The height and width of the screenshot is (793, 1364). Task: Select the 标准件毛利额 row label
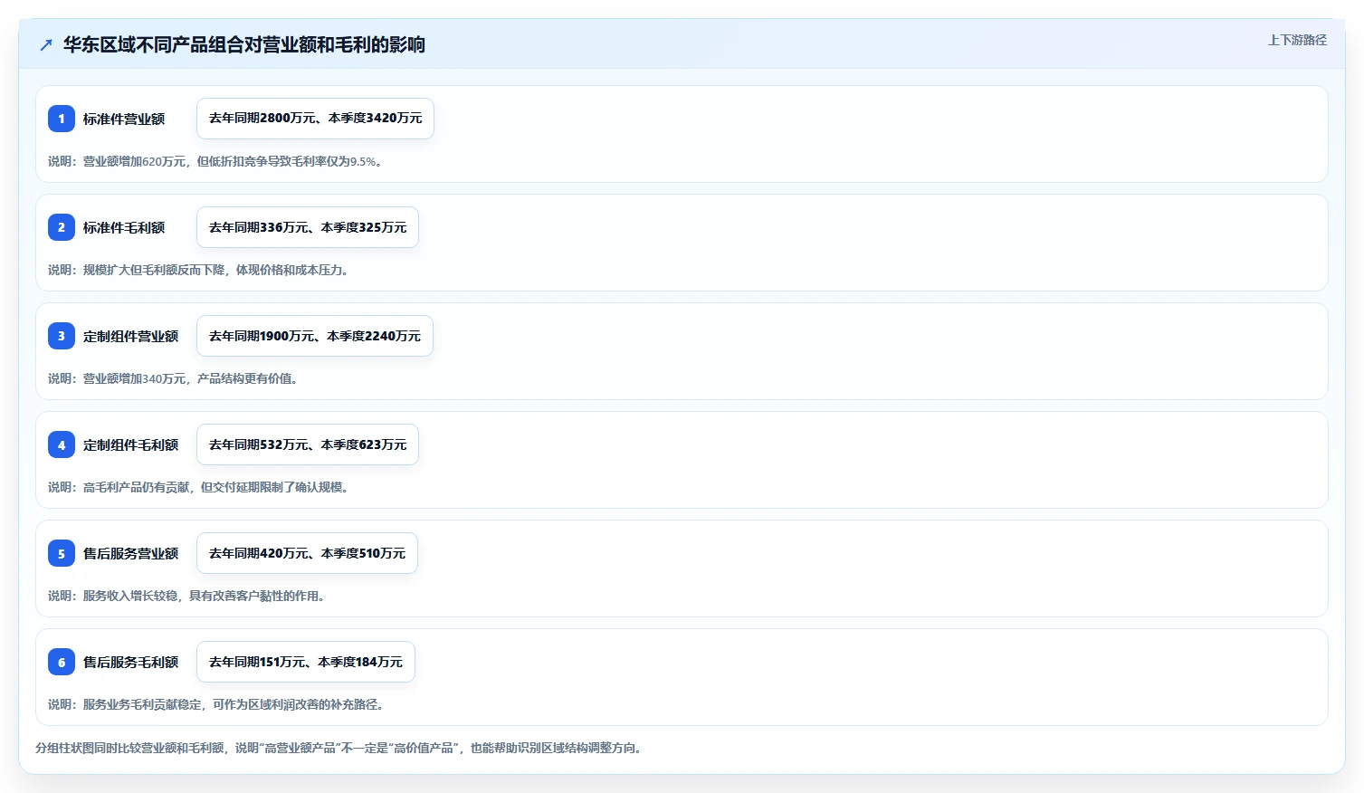click(124, 227)
